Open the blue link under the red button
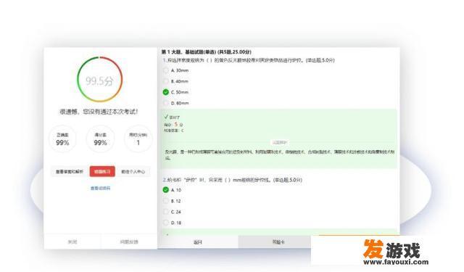464x272 pixels. 100,188
